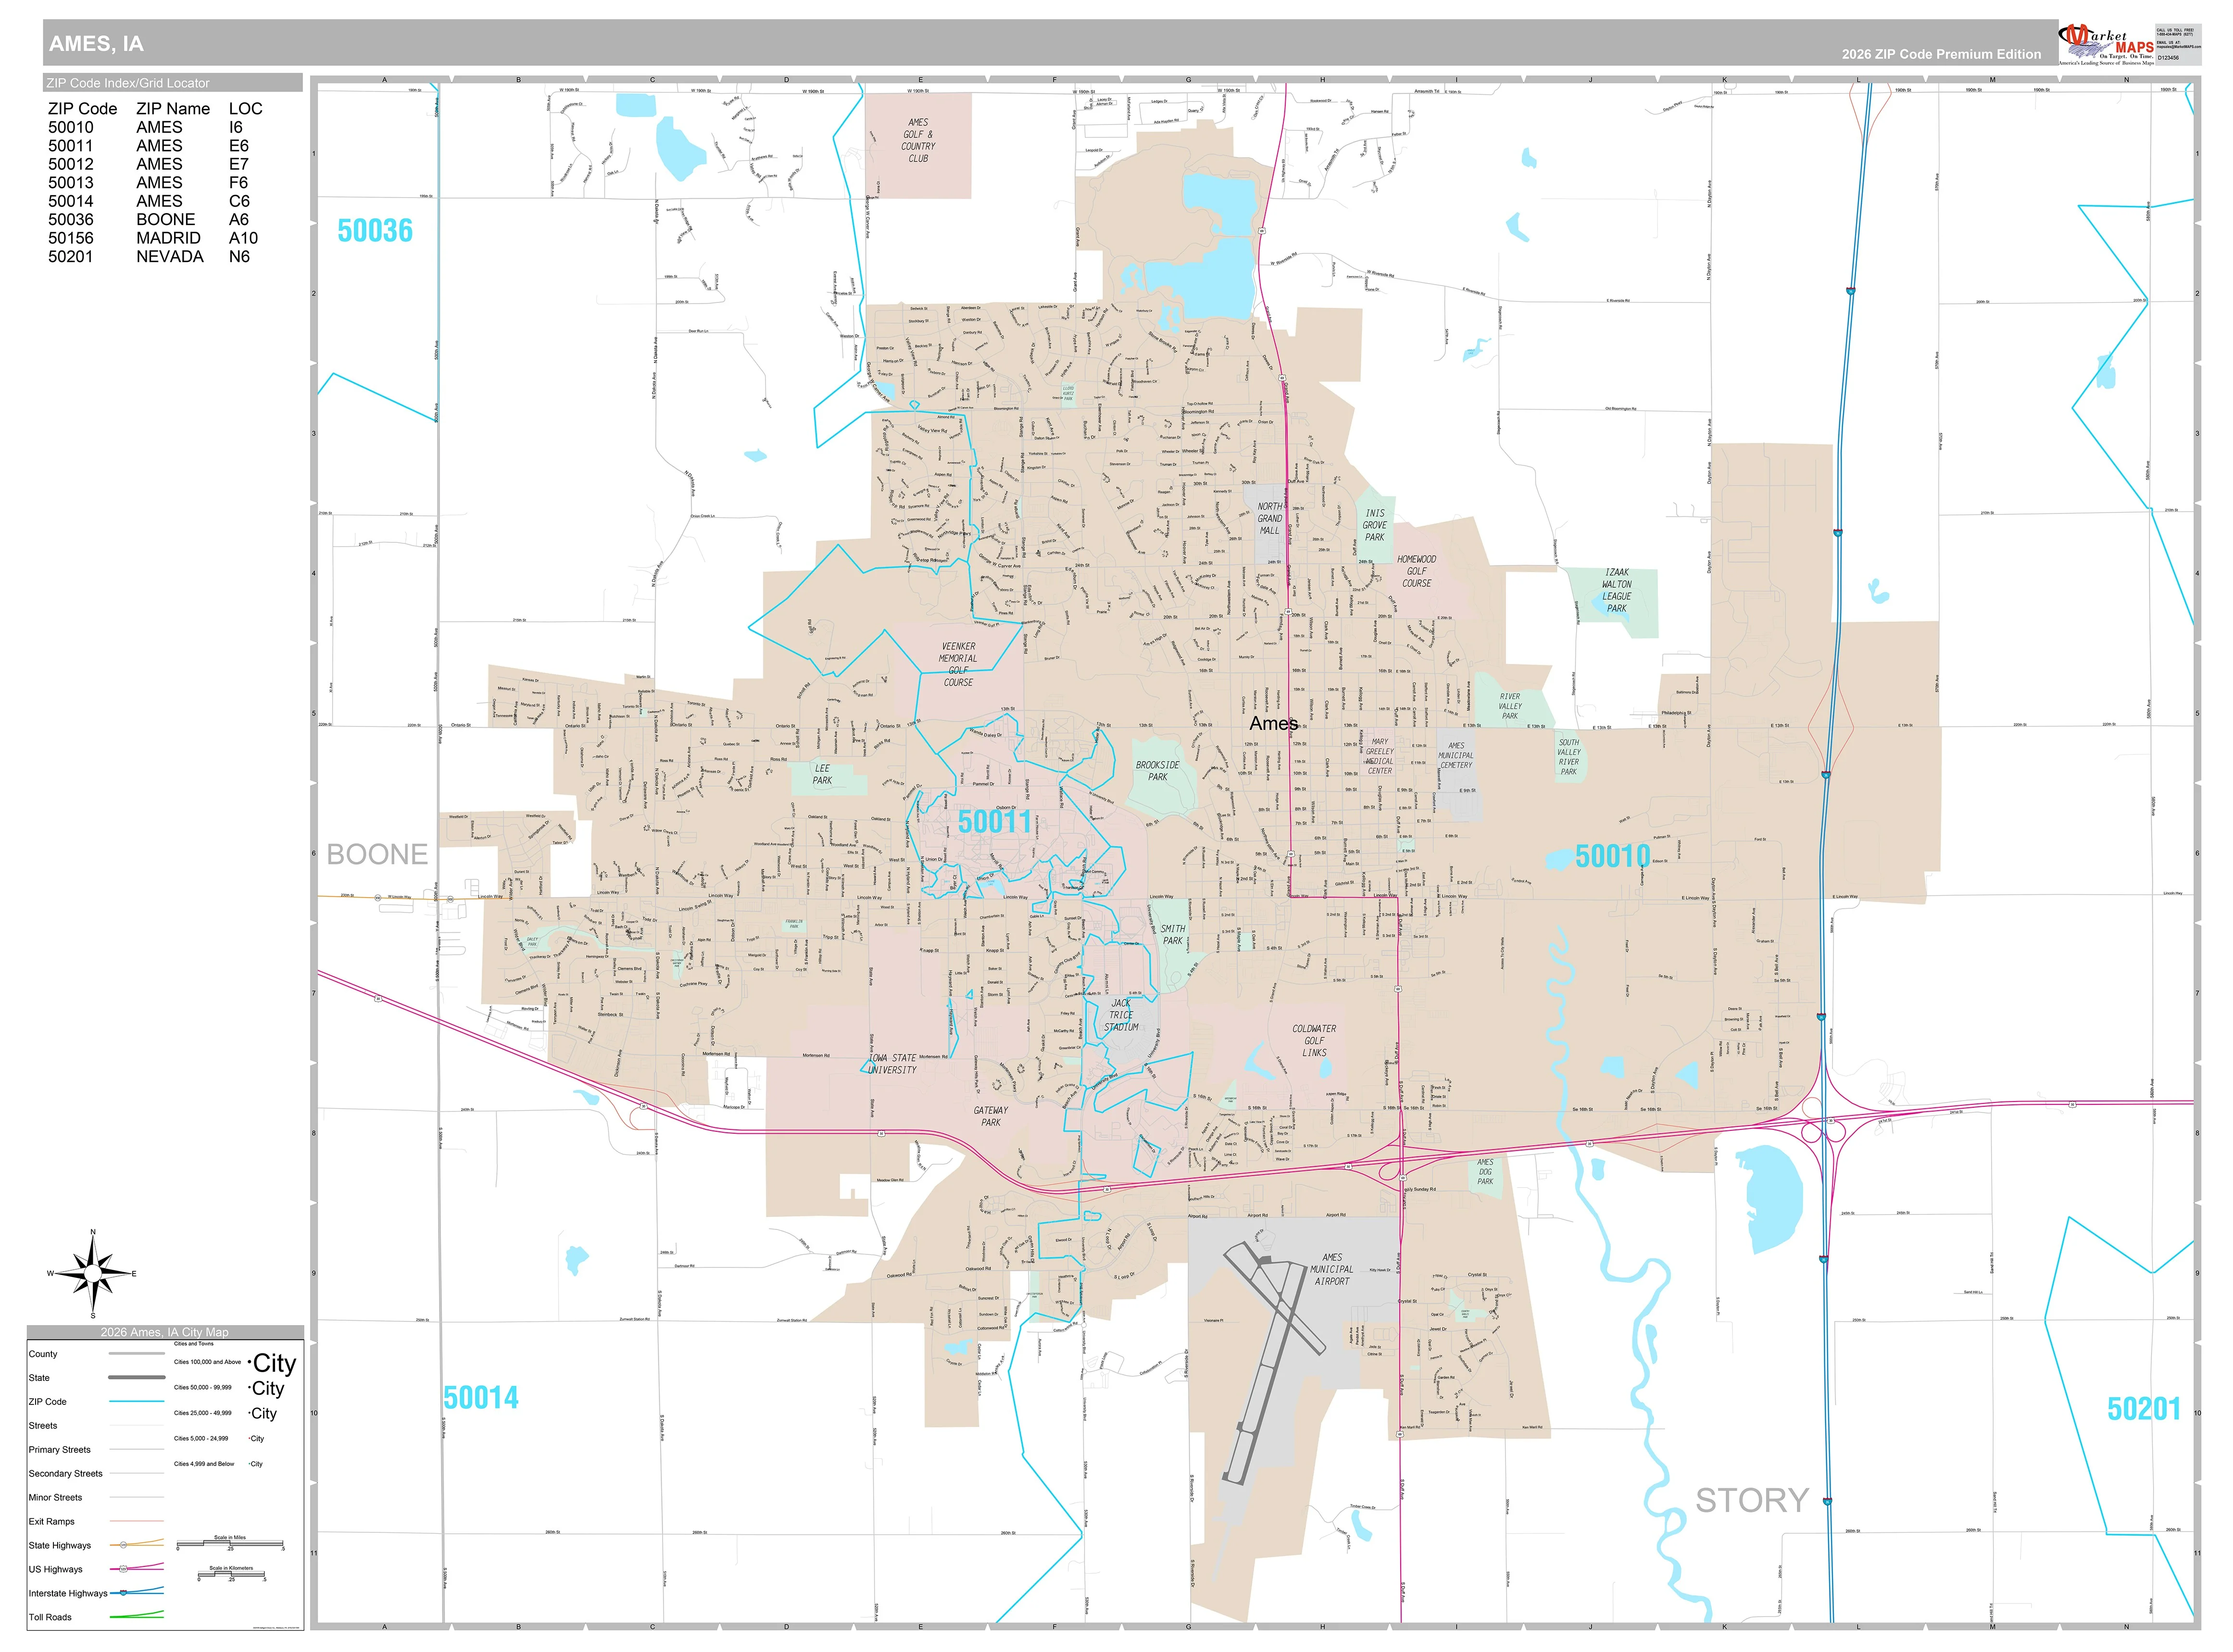The width and height of the screenshot is (2233, 1652).
Task: Click the large 50011 ZIP label on map
Action: pyautogui.click(x=994, y=822)
